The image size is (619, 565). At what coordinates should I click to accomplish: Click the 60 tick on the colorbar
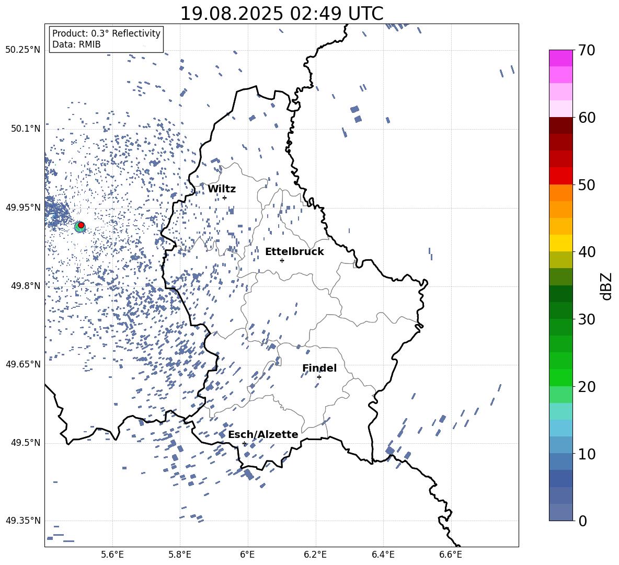point(587,118)
